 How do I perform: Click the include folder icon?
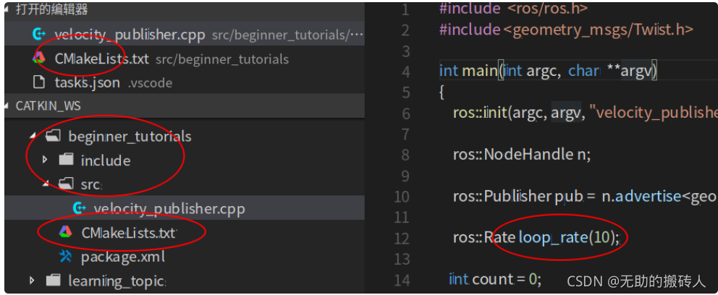click(x=67, y=159)
